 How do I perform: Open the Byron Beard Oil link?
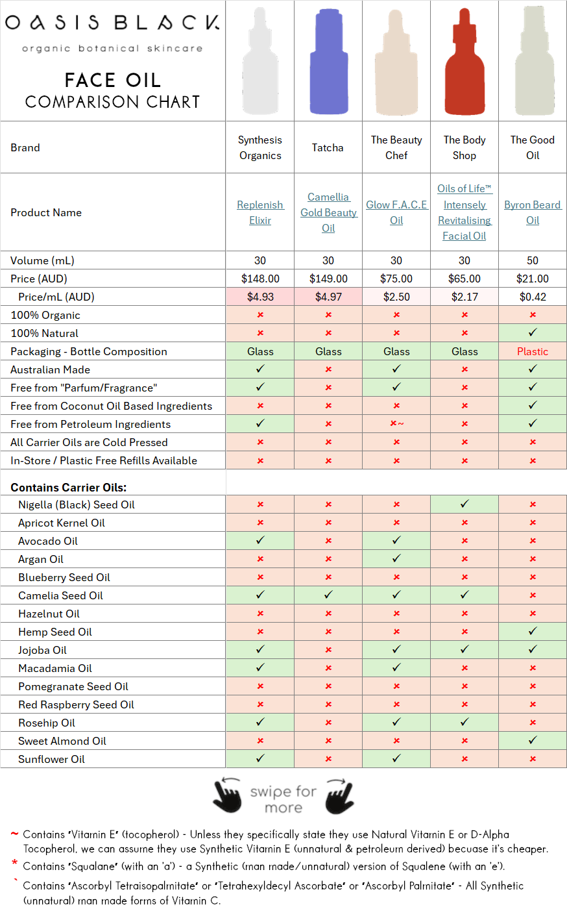533,212
